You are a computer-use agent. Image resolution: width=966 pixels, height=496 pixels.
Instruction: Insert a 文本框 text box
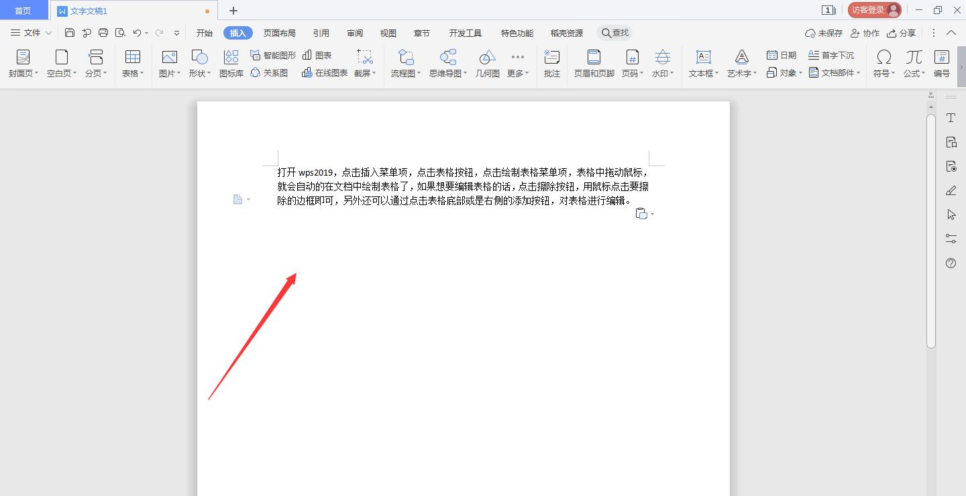click(x=702, y=64)
